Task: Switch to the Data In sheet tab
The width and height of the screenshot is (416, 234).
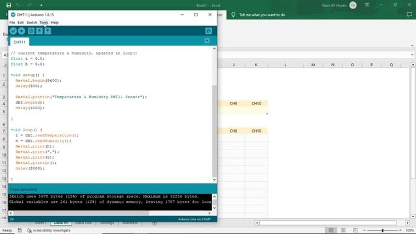Action: tap(60, 223)
